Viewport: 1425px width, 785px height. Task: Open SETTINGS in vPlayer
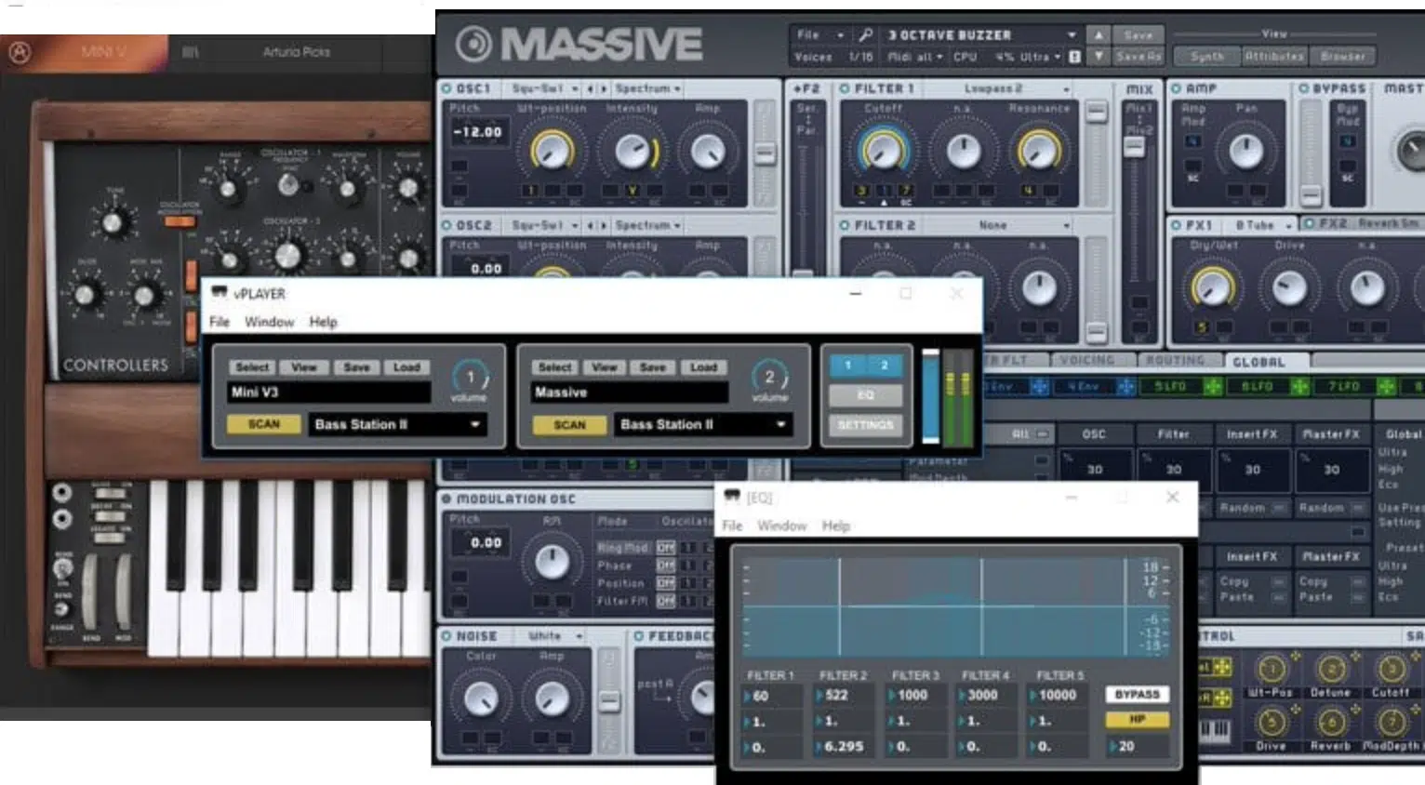click(865, 424)
